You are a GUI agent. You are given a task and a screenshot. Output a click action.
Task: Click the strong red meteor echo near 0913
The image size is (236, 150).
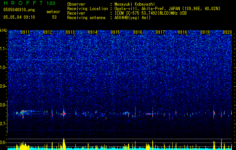pos(64,114)
